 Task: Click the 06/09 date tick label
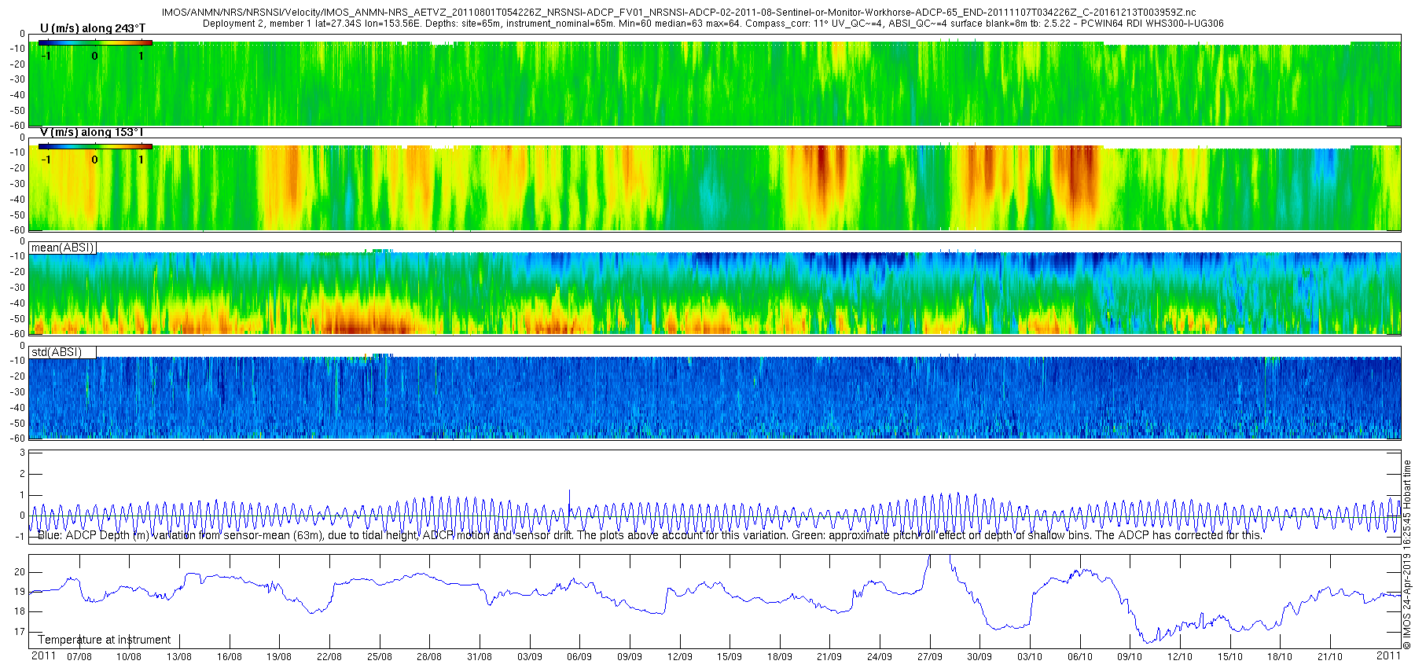click(x=579, y=657)
